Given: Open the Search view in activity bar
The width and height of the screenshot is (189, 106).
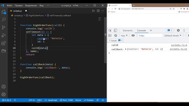Looking at the screenshot, I should pyautogui.click(x=4, y=19).
